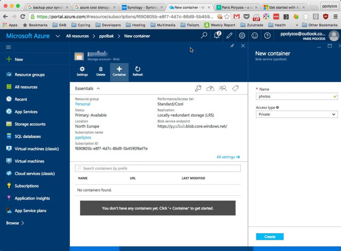Click the pencil edit dashboard icon
The height and width of the screenshot is (251, 341).
coord(229,35)
